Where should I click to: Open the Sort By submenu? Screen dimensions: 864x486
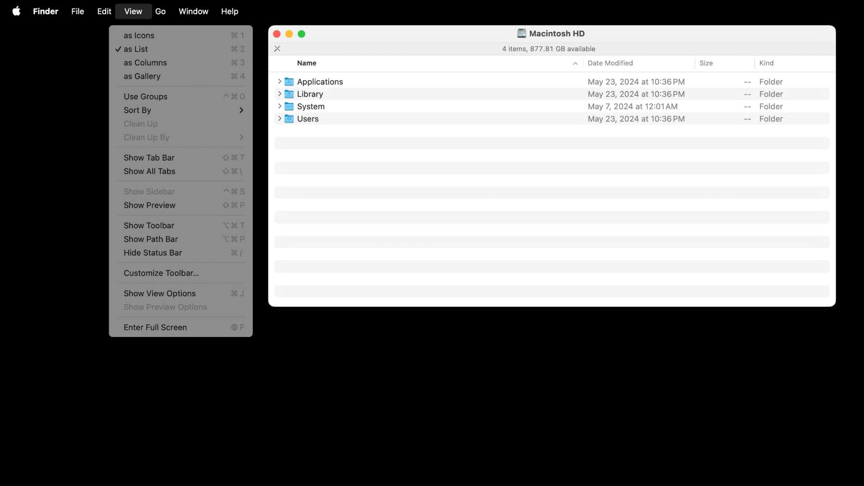(138, 110)
